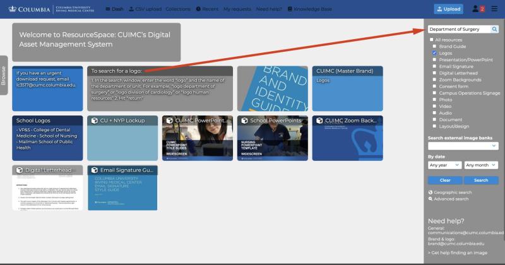Open the external image banks dropdown

click(x=463, y=146)
